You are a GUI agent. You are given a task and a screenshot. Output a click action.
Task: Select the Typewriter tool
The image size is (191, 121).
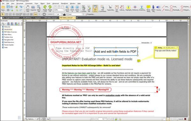tap(110, 8)
